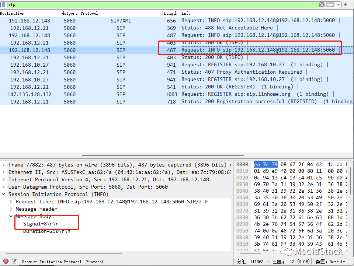
Task: Expand the Message Header node
Action: pyautogui.click(x=11, y=209)
